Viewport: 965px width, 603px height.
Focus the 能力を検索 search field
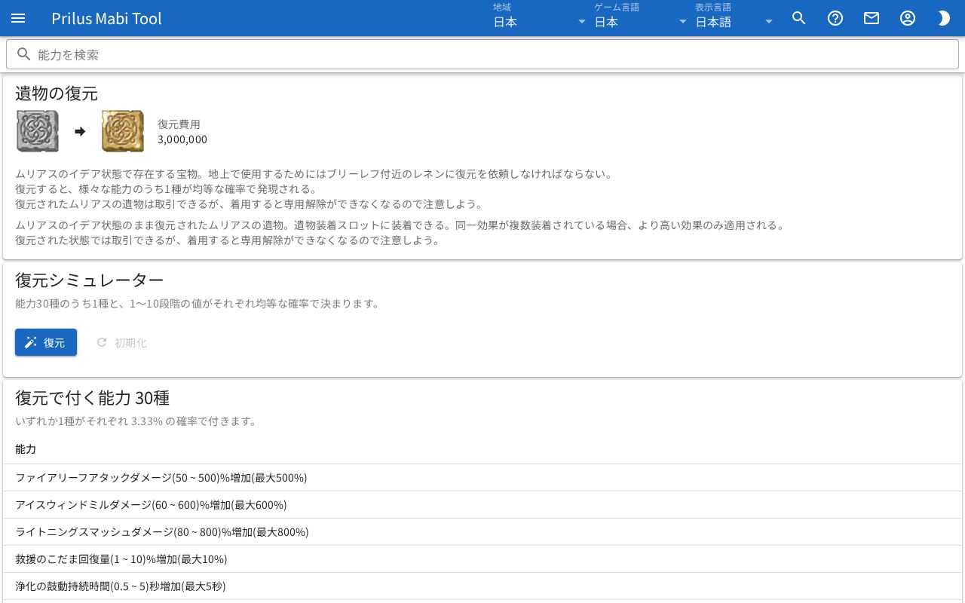(x=482, y=54)
